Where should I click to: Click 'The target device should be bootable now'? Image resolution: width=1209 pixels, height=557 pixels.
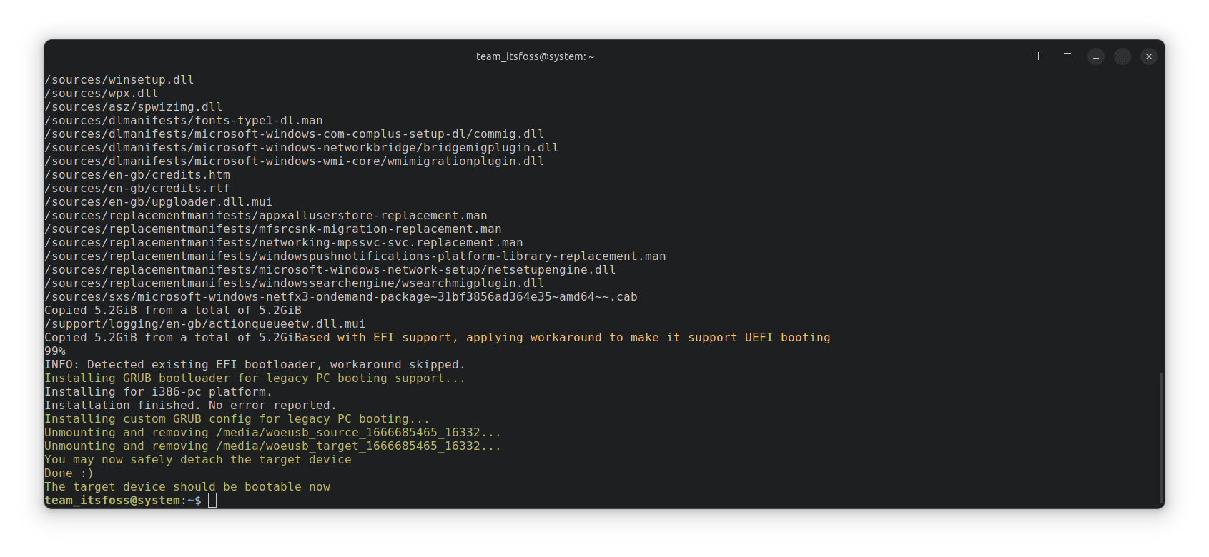pyautogui.click(x=187, y=486)
